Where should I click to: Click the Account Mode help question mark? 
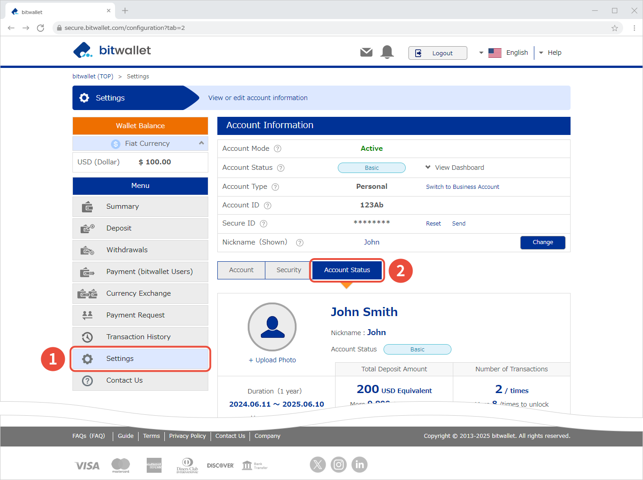tap(278, 149)
